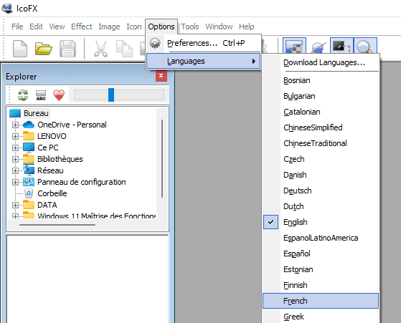Select Catalonian language
401x323 pixels.
coord(321,112)
